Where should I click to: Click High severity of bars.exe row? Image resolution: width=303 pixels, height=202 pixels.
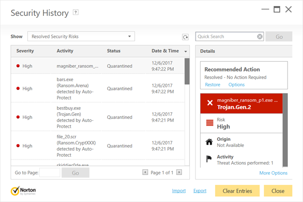point(27,88)
